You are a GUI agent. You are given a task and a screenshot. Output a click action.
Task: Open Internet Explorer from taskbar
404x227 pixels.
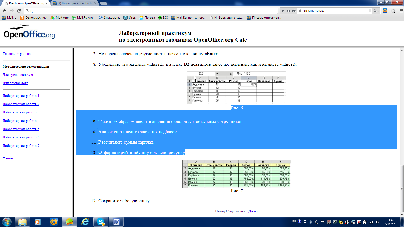[x=85, y=222]
